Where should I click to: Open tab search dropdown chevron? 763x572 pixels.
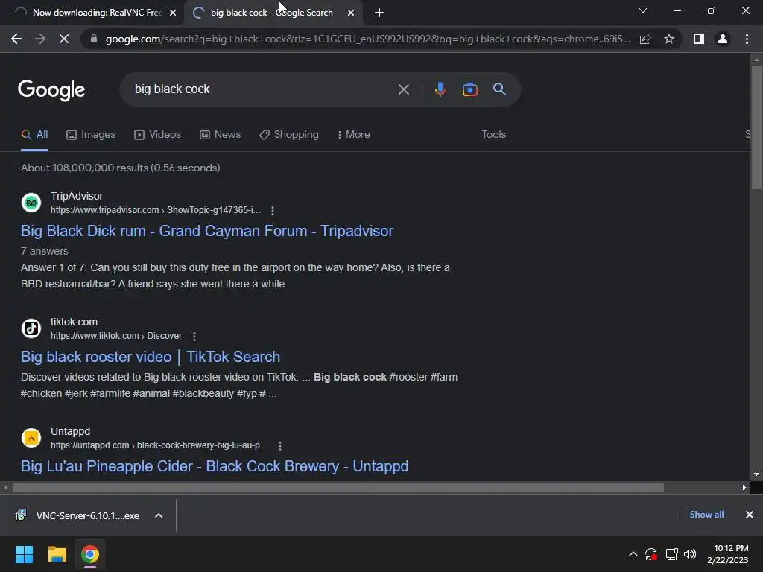pos(643,10)
